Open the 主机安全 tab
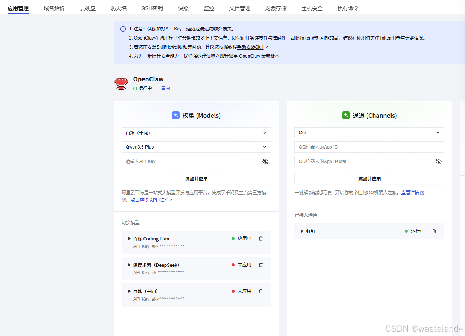465x336 pixels. 312,8
